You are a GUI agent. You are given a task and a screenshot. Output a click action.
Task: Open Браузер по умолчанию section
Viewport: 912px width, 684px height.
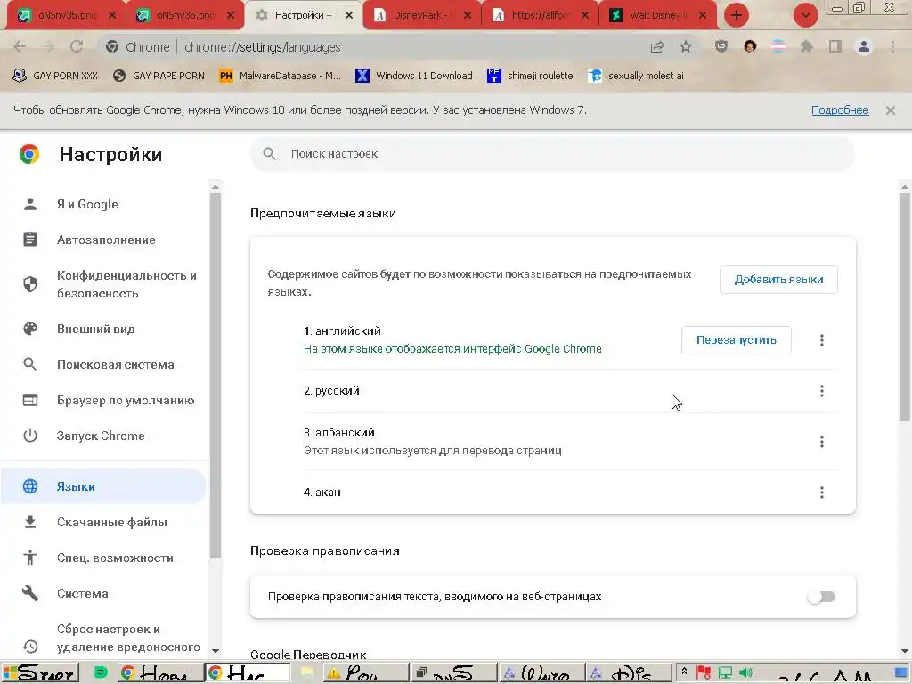pos(103,400)
